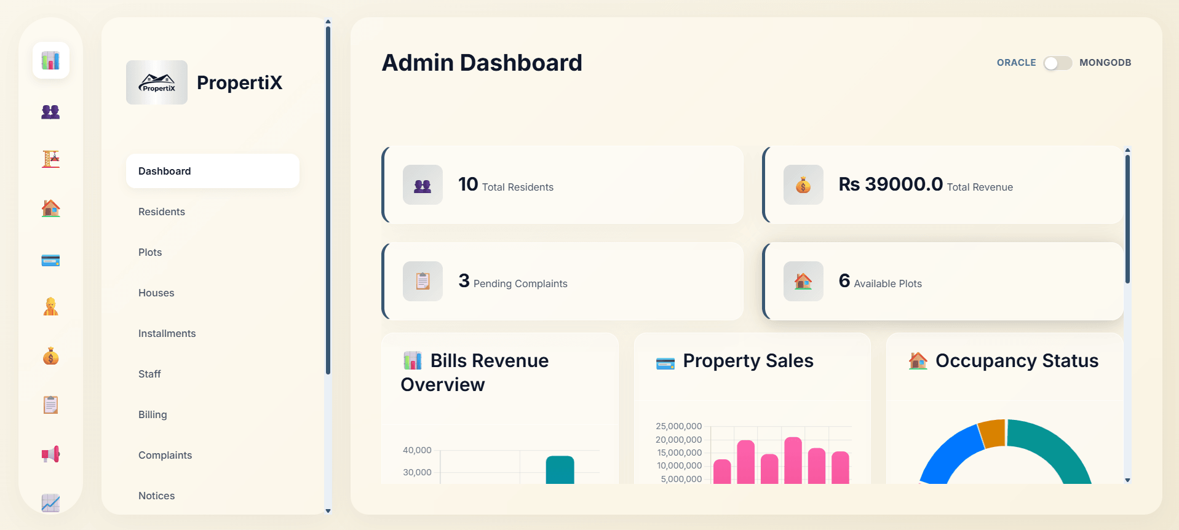Screen dimensions: 1179x530
Task: Select the clipboard complaints icon in rail
Action: pos(50,405)
